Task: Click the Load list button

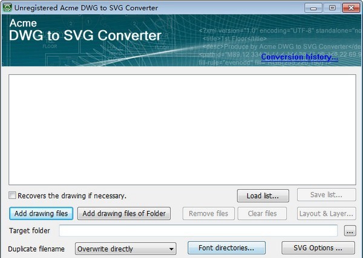Action: click(263, 196)
